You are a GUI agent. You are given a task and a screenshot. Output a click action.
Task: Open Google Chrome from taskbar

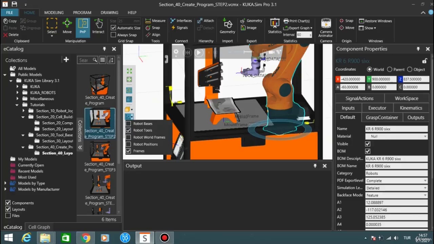(86, 238)
